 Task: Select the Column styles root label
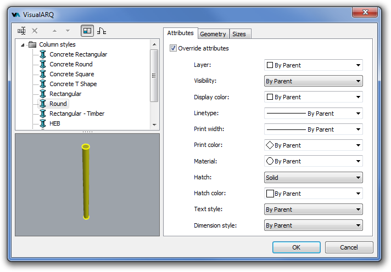pos(57,44)
